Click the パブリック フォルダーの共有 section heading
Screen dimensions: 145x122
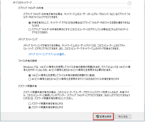pyautogui.click(x=31, y=8)
